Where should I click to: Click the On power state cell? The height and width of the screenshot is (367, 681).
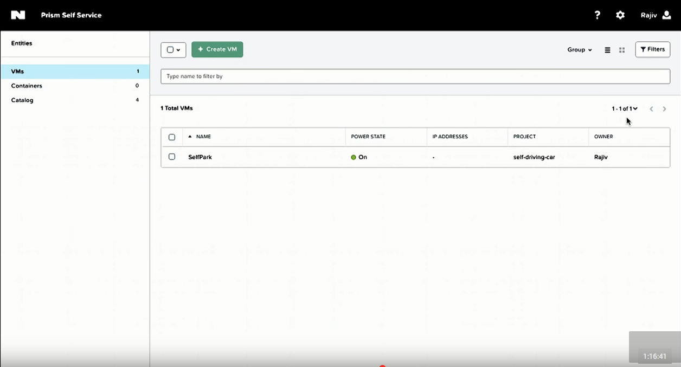(x=359, y=157)
